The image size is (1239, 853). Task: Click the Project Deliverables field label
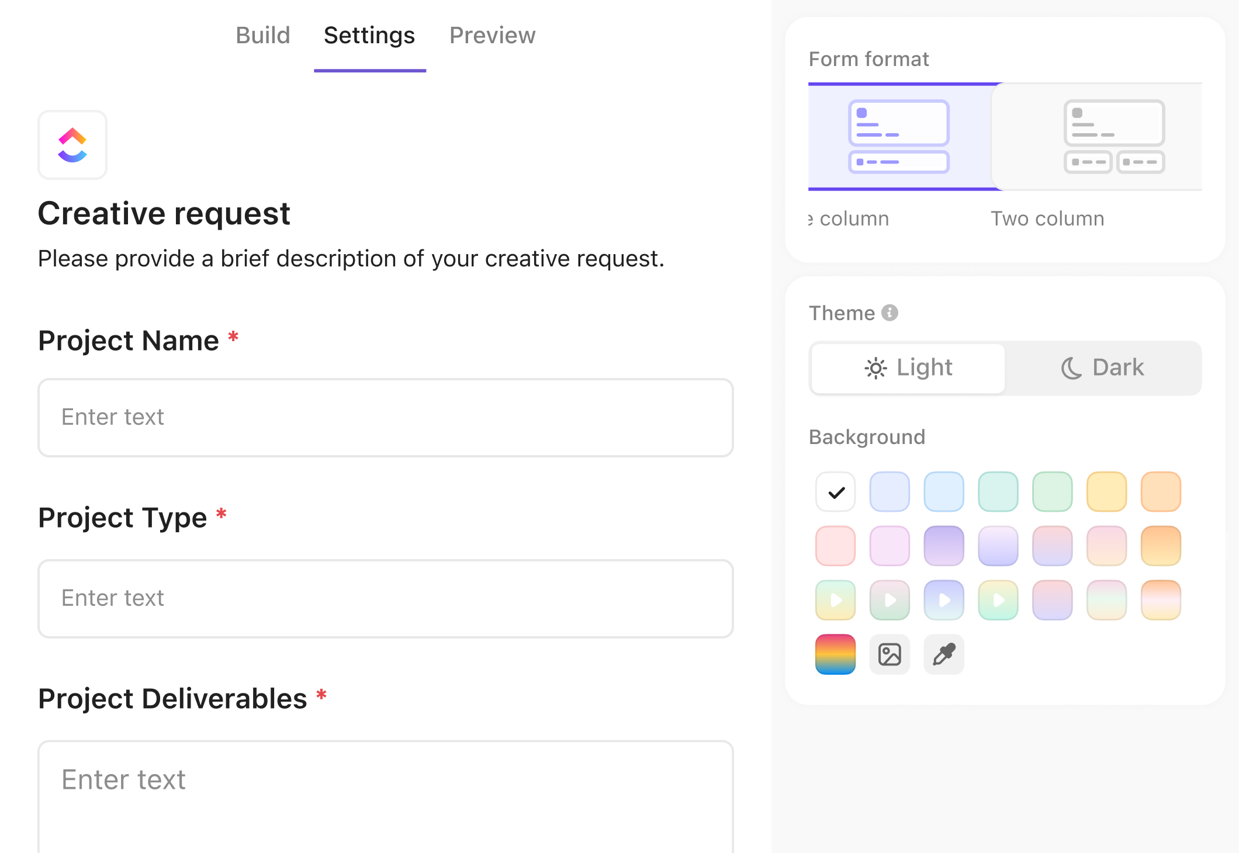click(172, 699)
